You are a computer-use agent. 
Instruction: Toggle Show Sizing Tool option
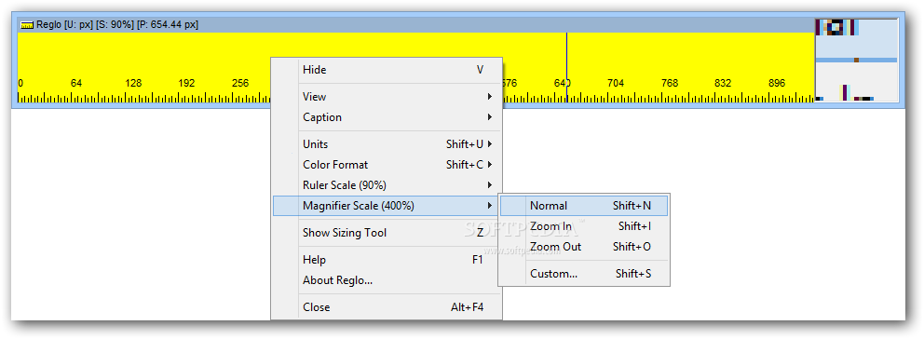pyautogui.click(x=387, y=233)
